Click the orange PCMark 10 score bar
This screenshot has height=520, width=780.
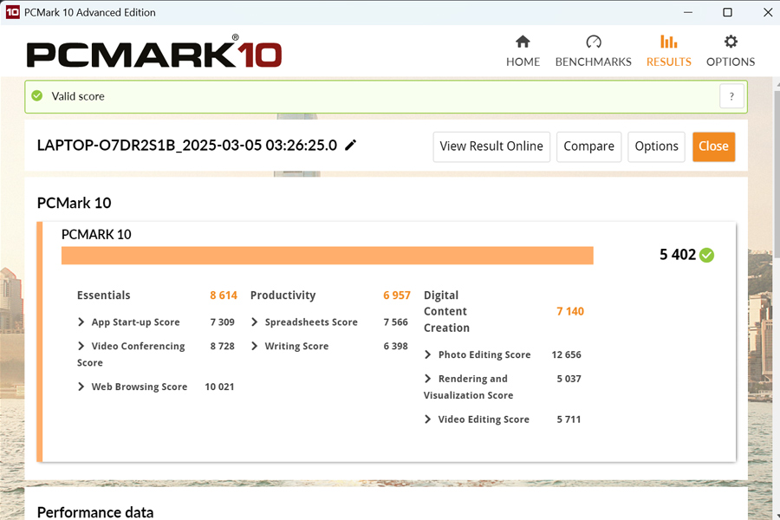tap(328, 256)
